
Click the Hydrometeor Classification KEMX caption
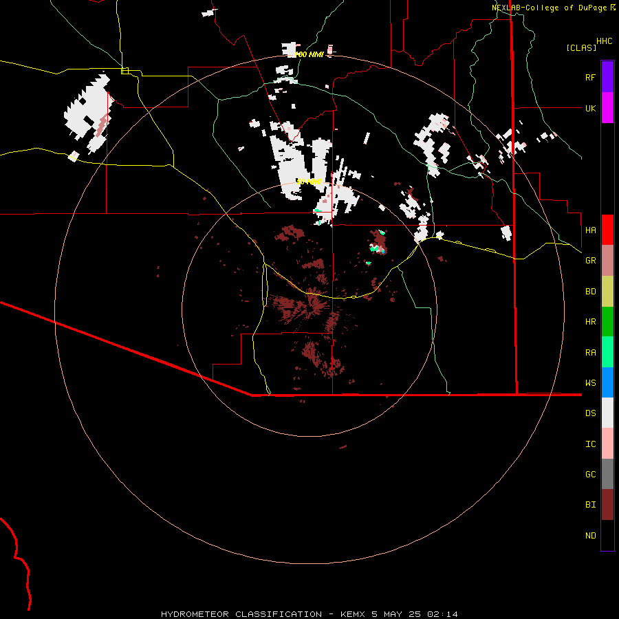pos(309,614)
